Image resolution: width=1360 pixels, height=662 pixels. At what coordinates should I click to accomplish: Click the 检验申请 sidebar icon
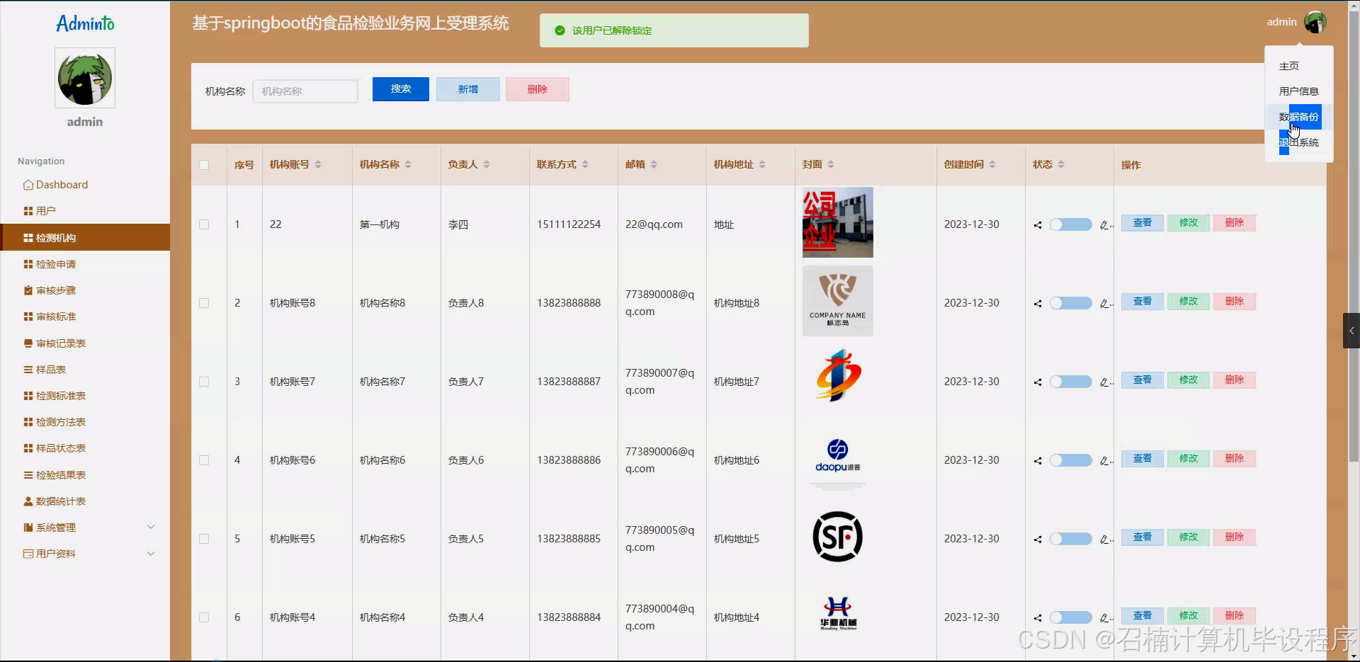coord(28,264)
